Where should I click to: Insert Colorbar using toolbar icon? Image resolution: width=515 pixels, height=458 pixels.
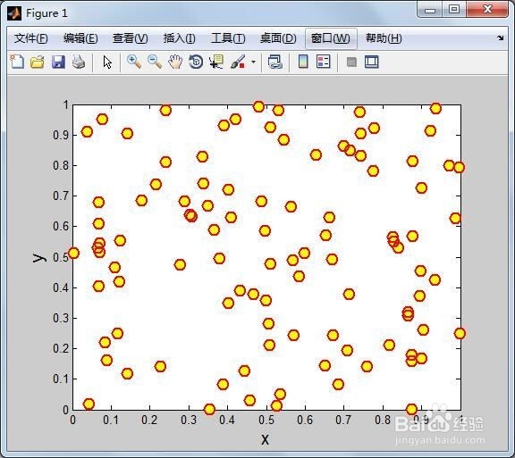pyautogui.click(x=303, y=62)
